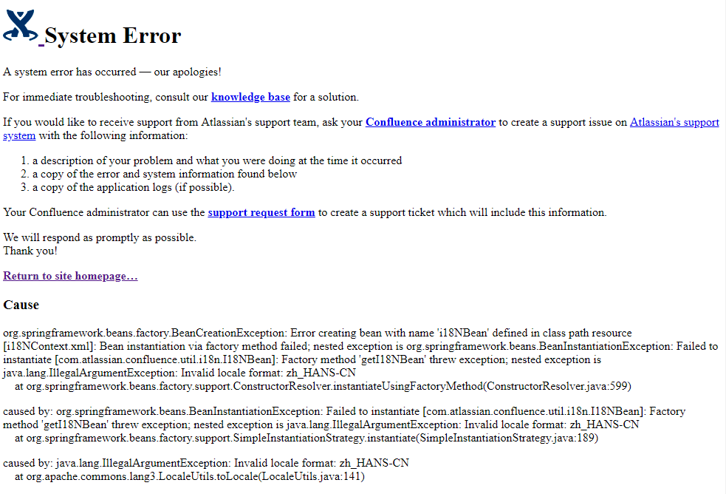Image resolution: width=726 pixels, height=494 pixels.
Task: Click list item about application logs
Action: point(134,187)
